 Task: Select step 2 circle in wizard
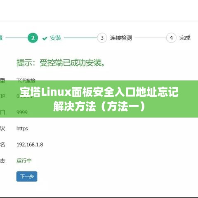[33, 38]
